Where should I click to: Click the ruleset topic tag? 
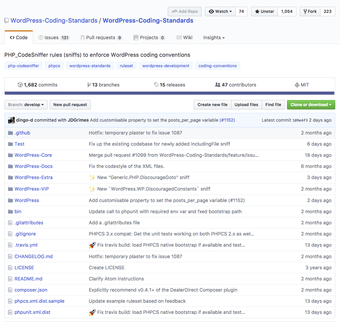pyautogui.click(x=126, y=66)
